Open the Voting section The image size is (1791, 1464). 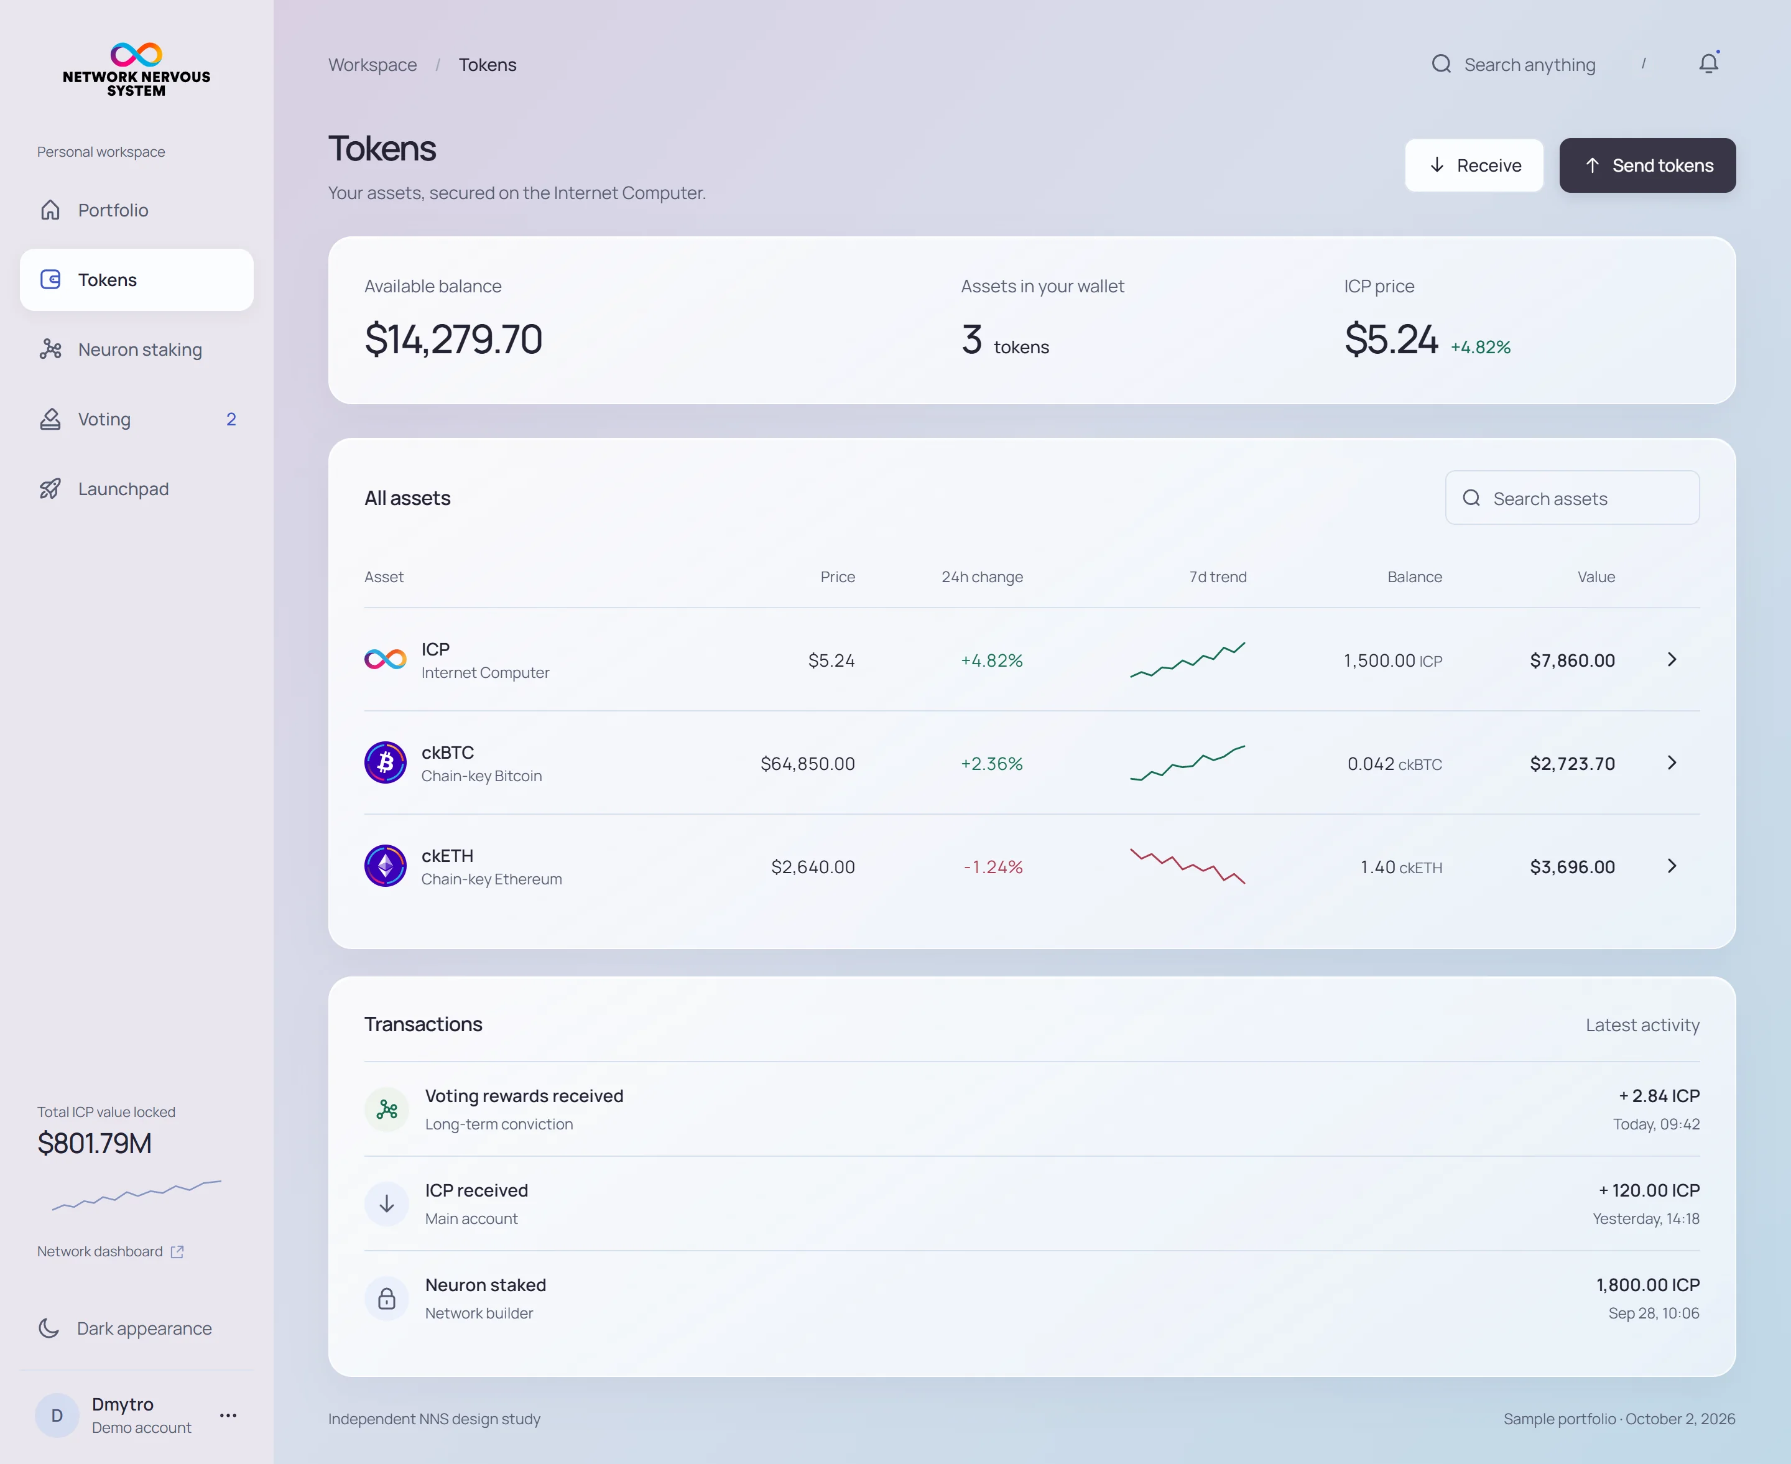click(x=137, y=419)
